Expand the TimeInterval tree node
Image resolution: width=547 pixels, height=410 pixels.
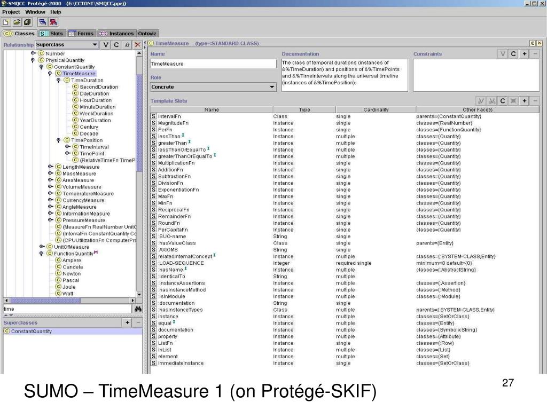coord(67,147)
